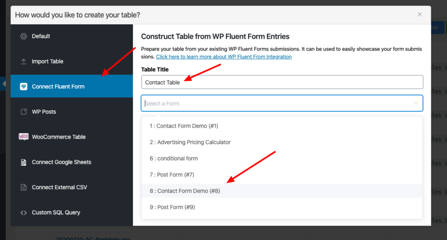Select '8 : Contact Form Demo (#8)' option

(185, 191)
